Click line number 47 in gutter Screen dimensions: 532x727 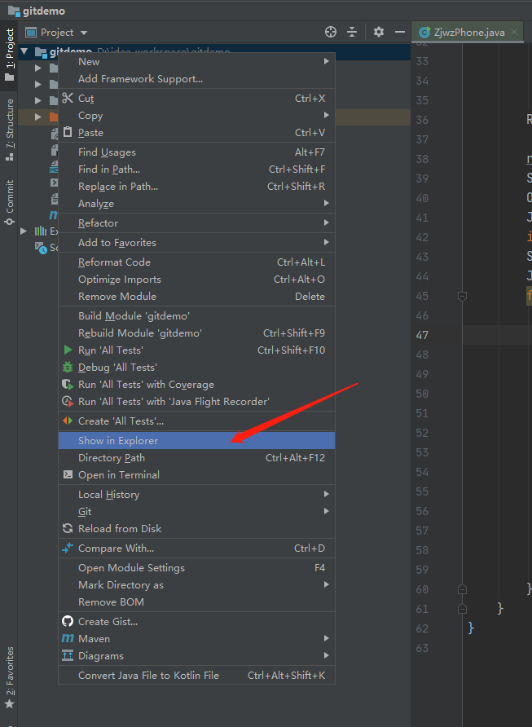click(422, 335)
